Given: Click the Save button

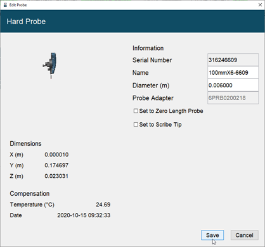Looking at the screenshot, I should 212,235.
